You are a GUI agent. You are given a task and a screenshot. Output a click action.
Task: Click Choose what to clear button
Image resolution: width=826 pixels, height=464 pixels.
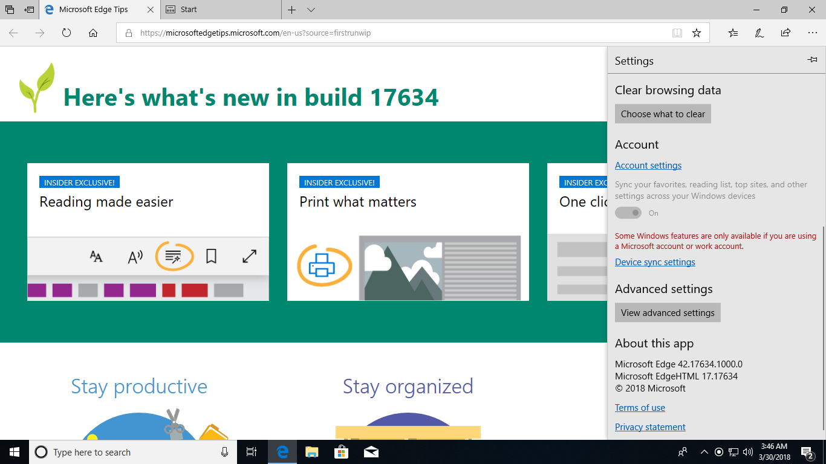click(x=663, y=114)
